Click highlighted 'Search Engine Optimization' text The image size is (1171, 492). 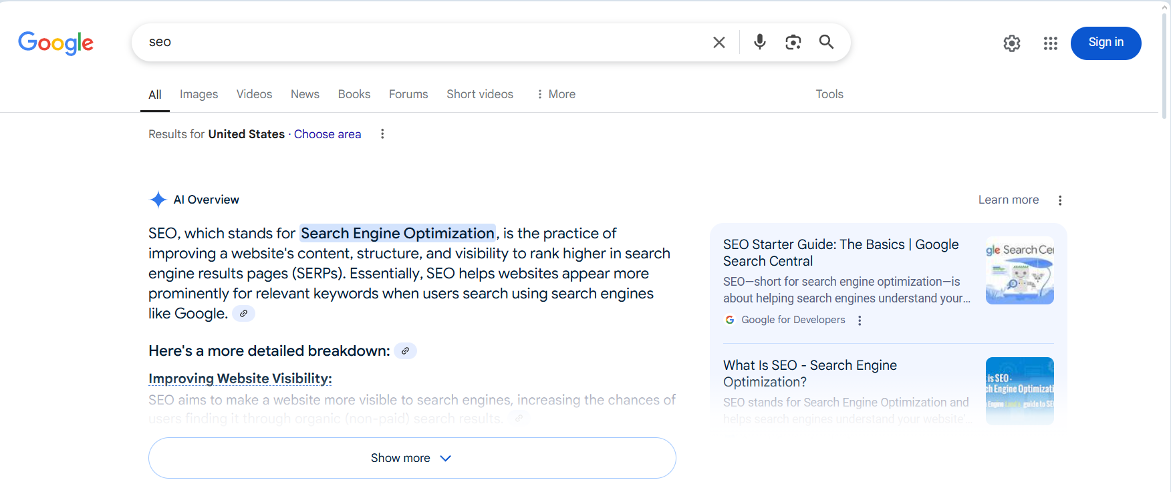[x=398, y=233]
